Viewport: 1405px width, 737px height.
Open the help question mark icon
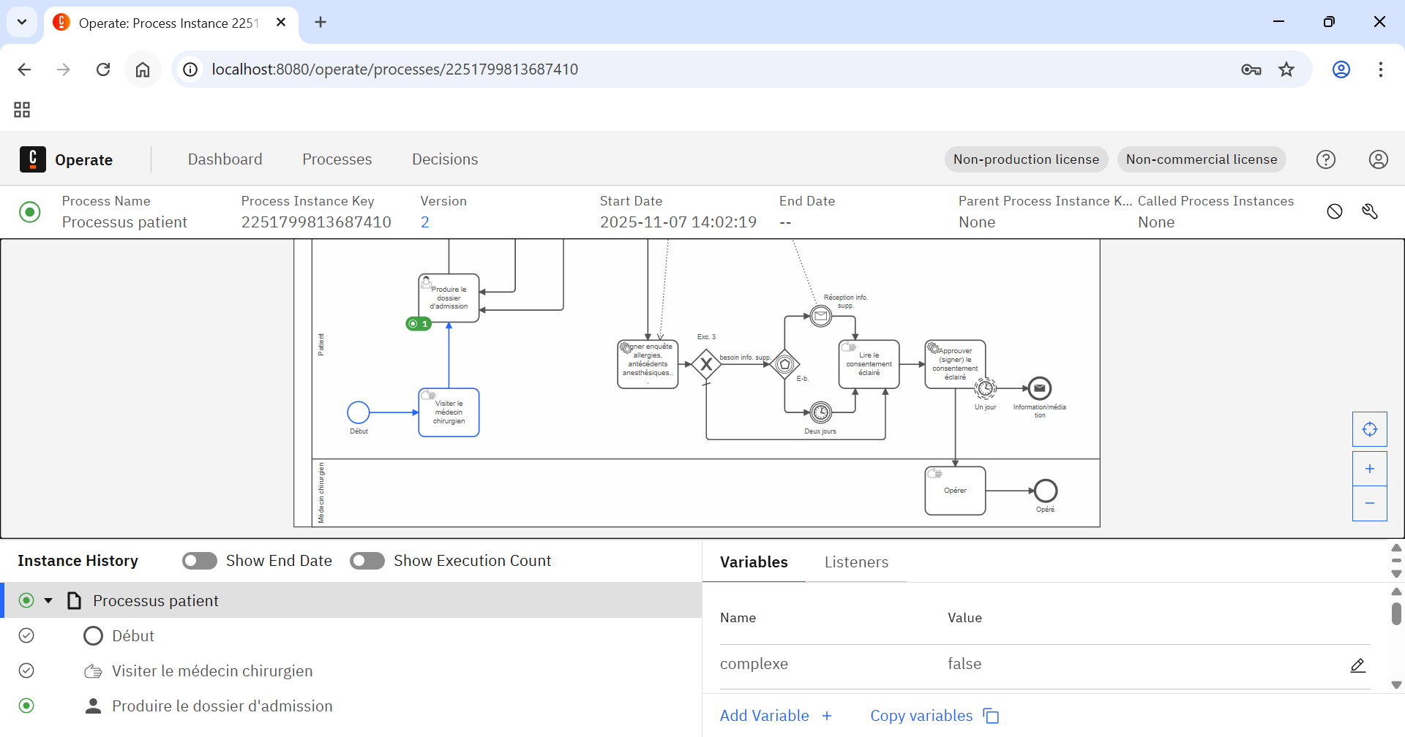click(x=1326, y=159)
